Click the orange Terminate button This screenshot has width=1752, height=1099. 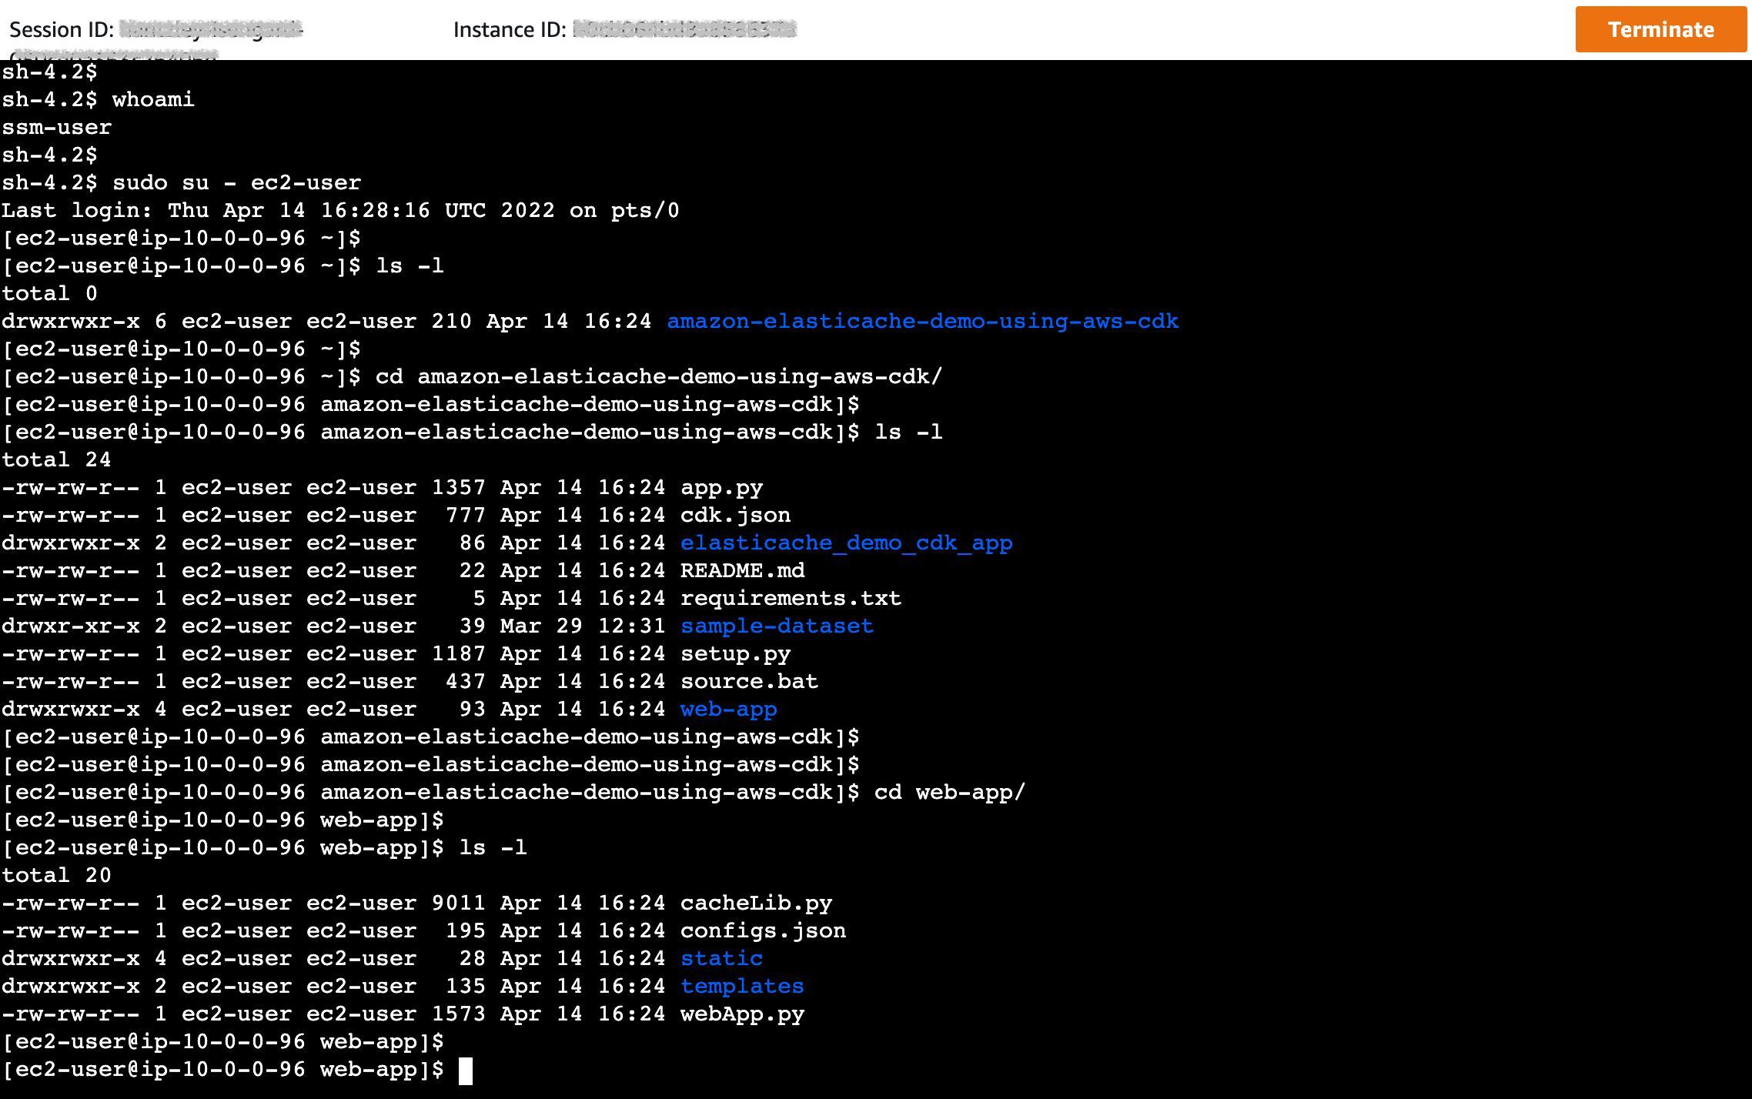click(1660, 29)
